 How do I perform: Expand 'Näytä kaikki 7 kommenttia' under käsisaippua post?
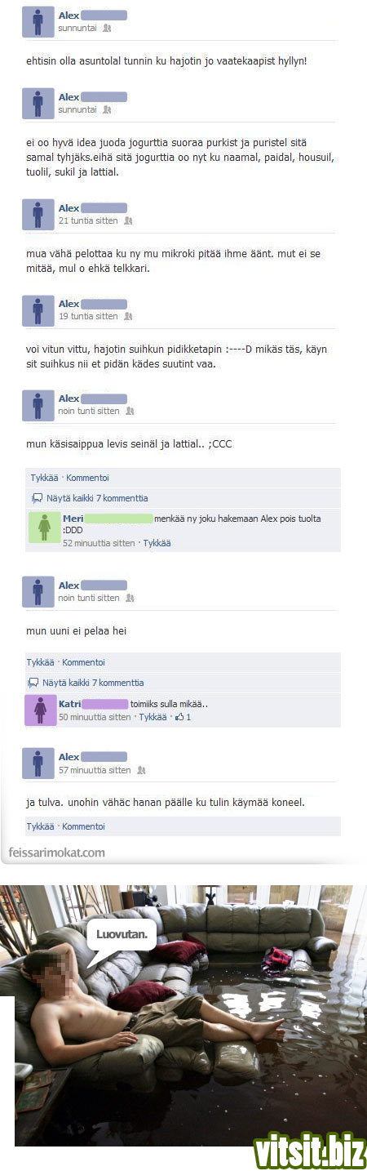(97, 498)
